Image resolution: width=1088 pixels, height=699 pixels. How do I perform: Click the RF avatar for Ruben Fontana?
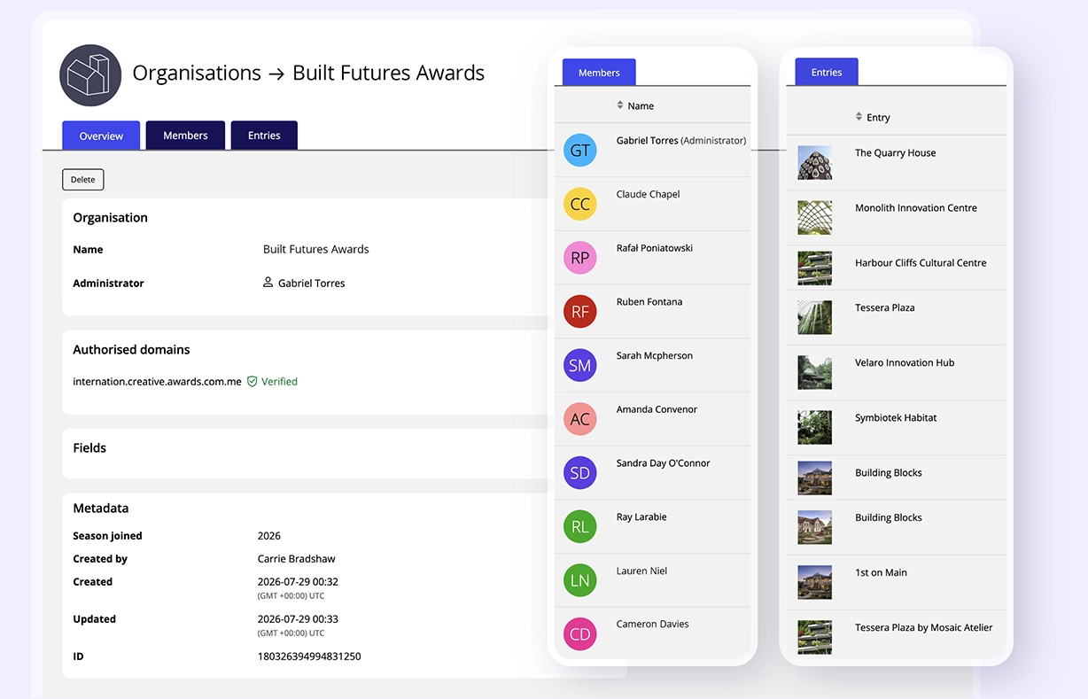[580, 312]
